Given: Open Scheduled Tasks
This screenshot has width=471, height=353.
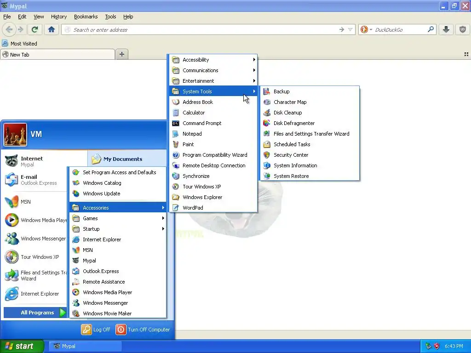Looking at the screenshot, I should tap(310, 144).
